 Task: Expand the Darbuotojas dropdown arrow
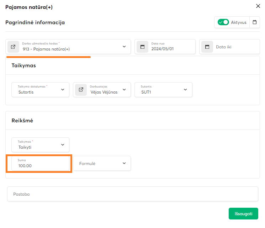124,90
